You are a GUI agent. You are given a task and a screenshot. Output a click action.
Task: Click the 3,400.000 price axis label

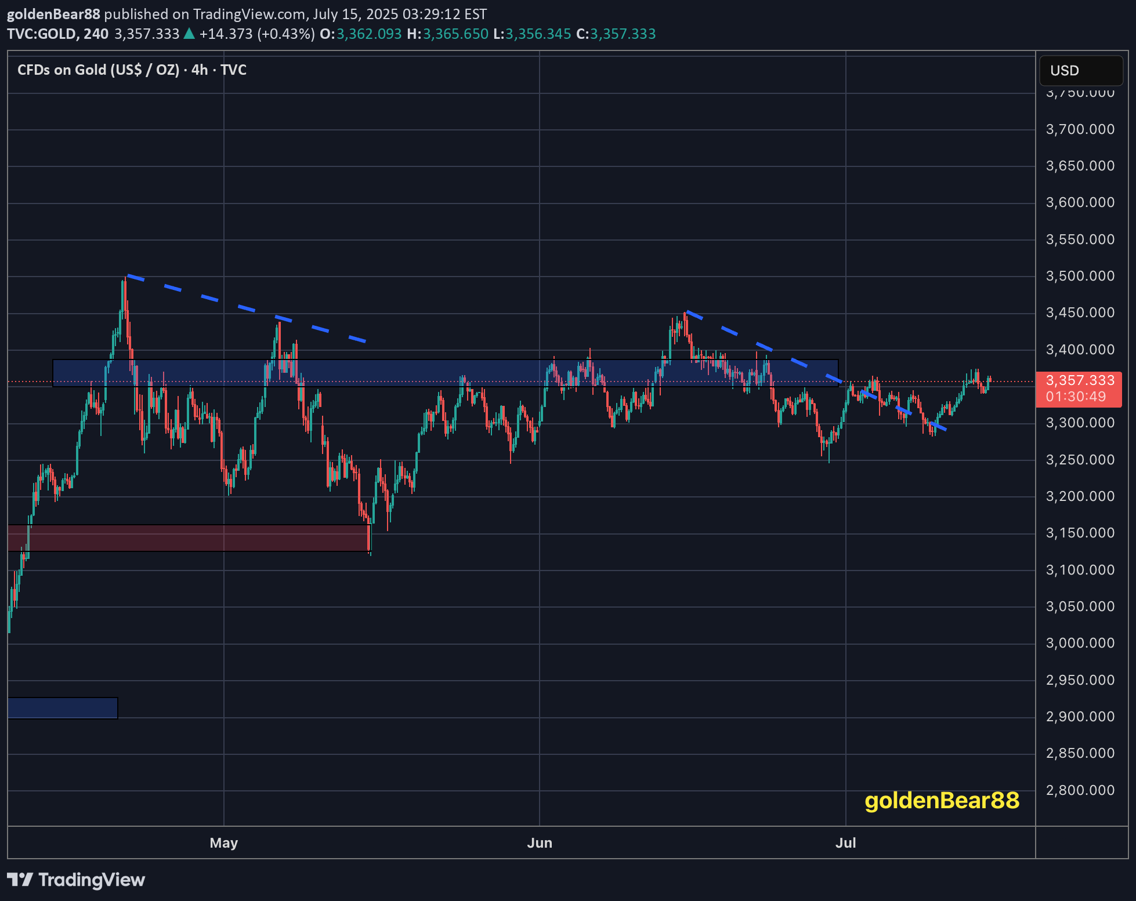pos(1080,350)
